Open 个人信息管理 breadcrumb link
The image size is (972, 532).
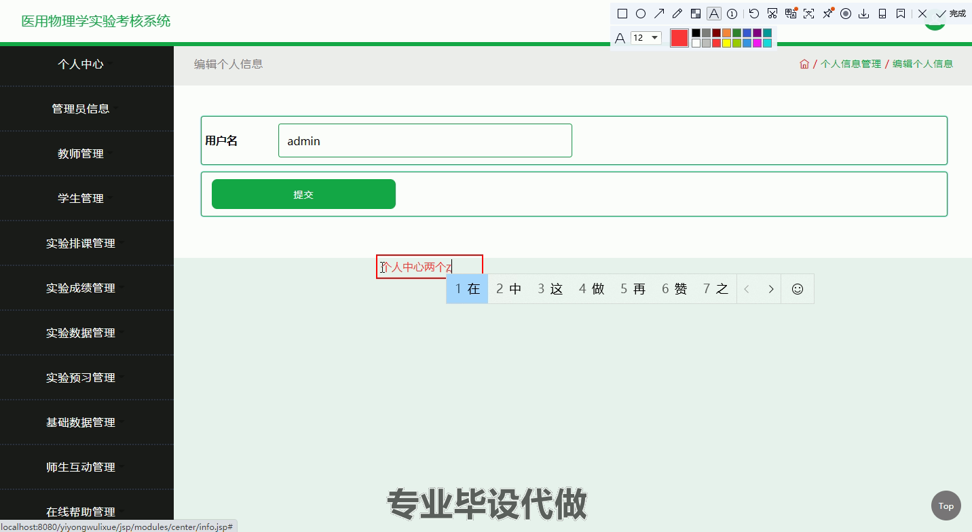pos(850,64)
